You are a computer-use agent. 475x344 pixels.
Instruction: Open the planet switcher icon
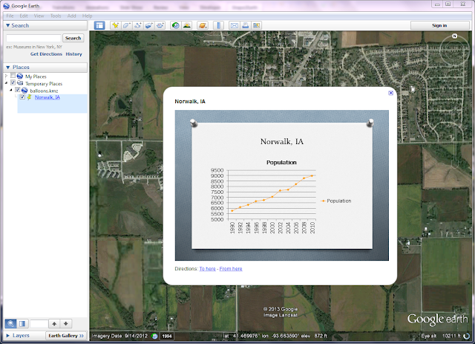203,25
